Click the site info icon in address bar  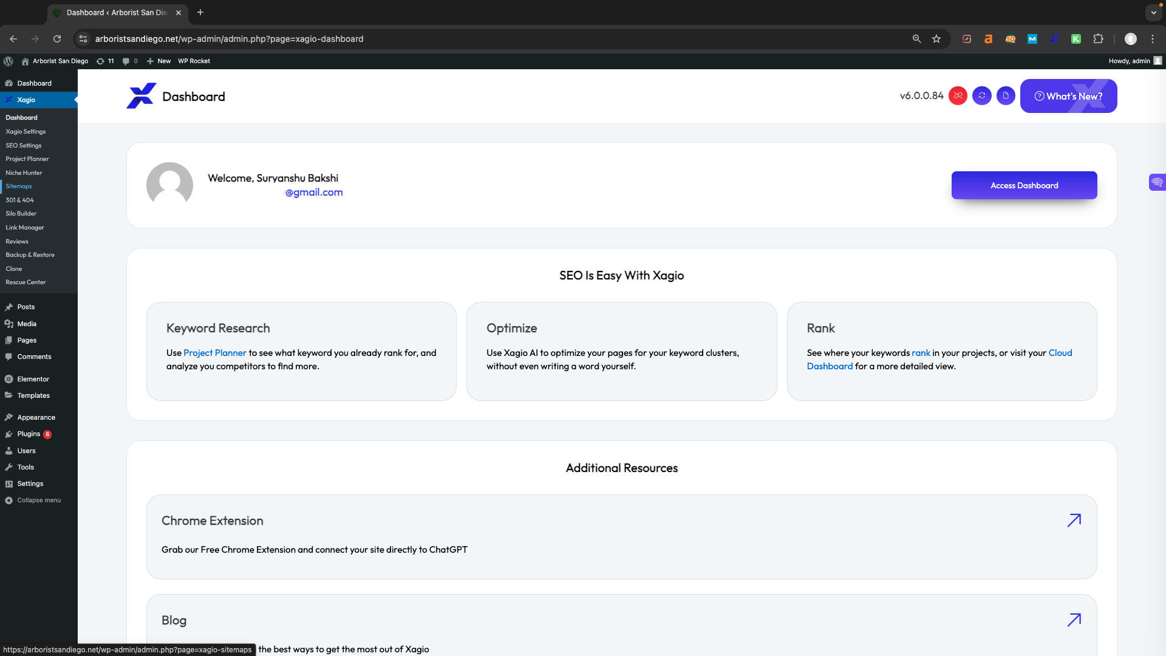[x=83, y=39]
